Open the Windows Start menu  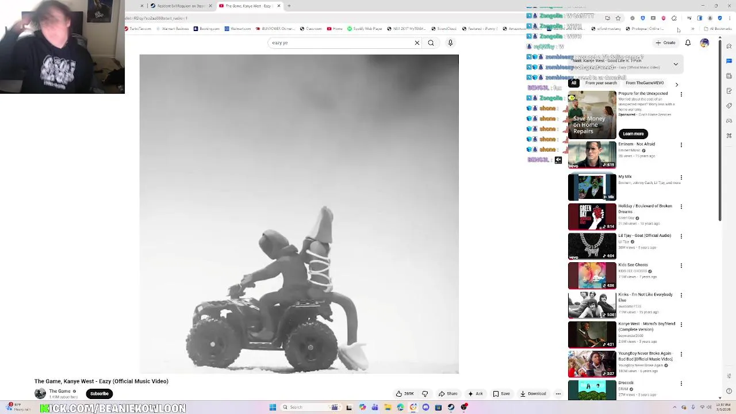pos(273,407)
